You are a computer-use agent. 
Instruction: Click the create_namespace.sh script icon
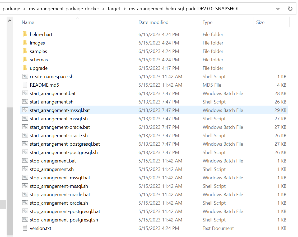25,77
